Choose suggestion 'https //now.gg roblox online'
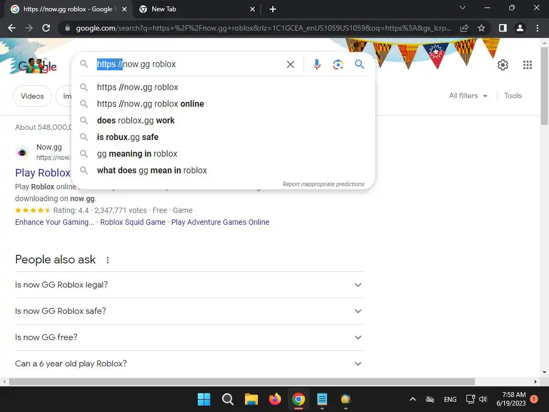The height and width of the screenshot is (412, 549). pos(224,104)
